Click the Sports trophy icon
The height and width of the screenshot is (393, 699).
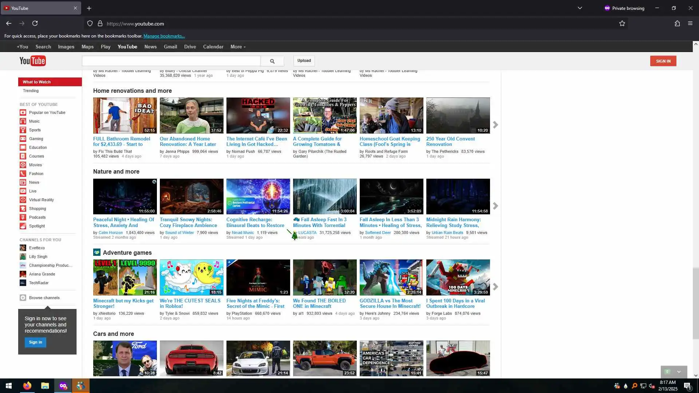click(x=23, y=130)
